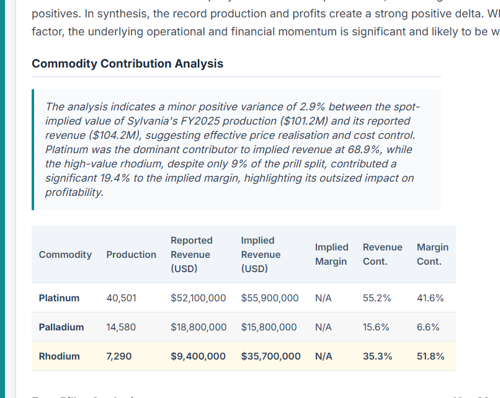Screen dimensions: 500x398
Task: Select the Production column header
Action: coord(132,255)
